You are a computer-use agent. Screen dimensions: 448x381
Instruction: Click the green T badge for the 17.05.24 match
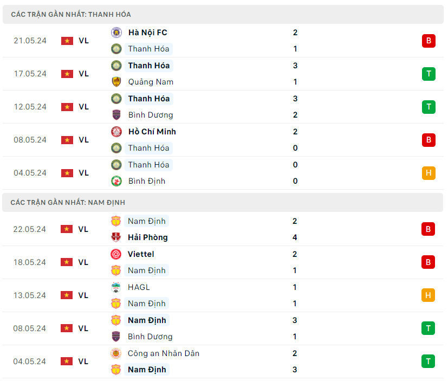428,74
